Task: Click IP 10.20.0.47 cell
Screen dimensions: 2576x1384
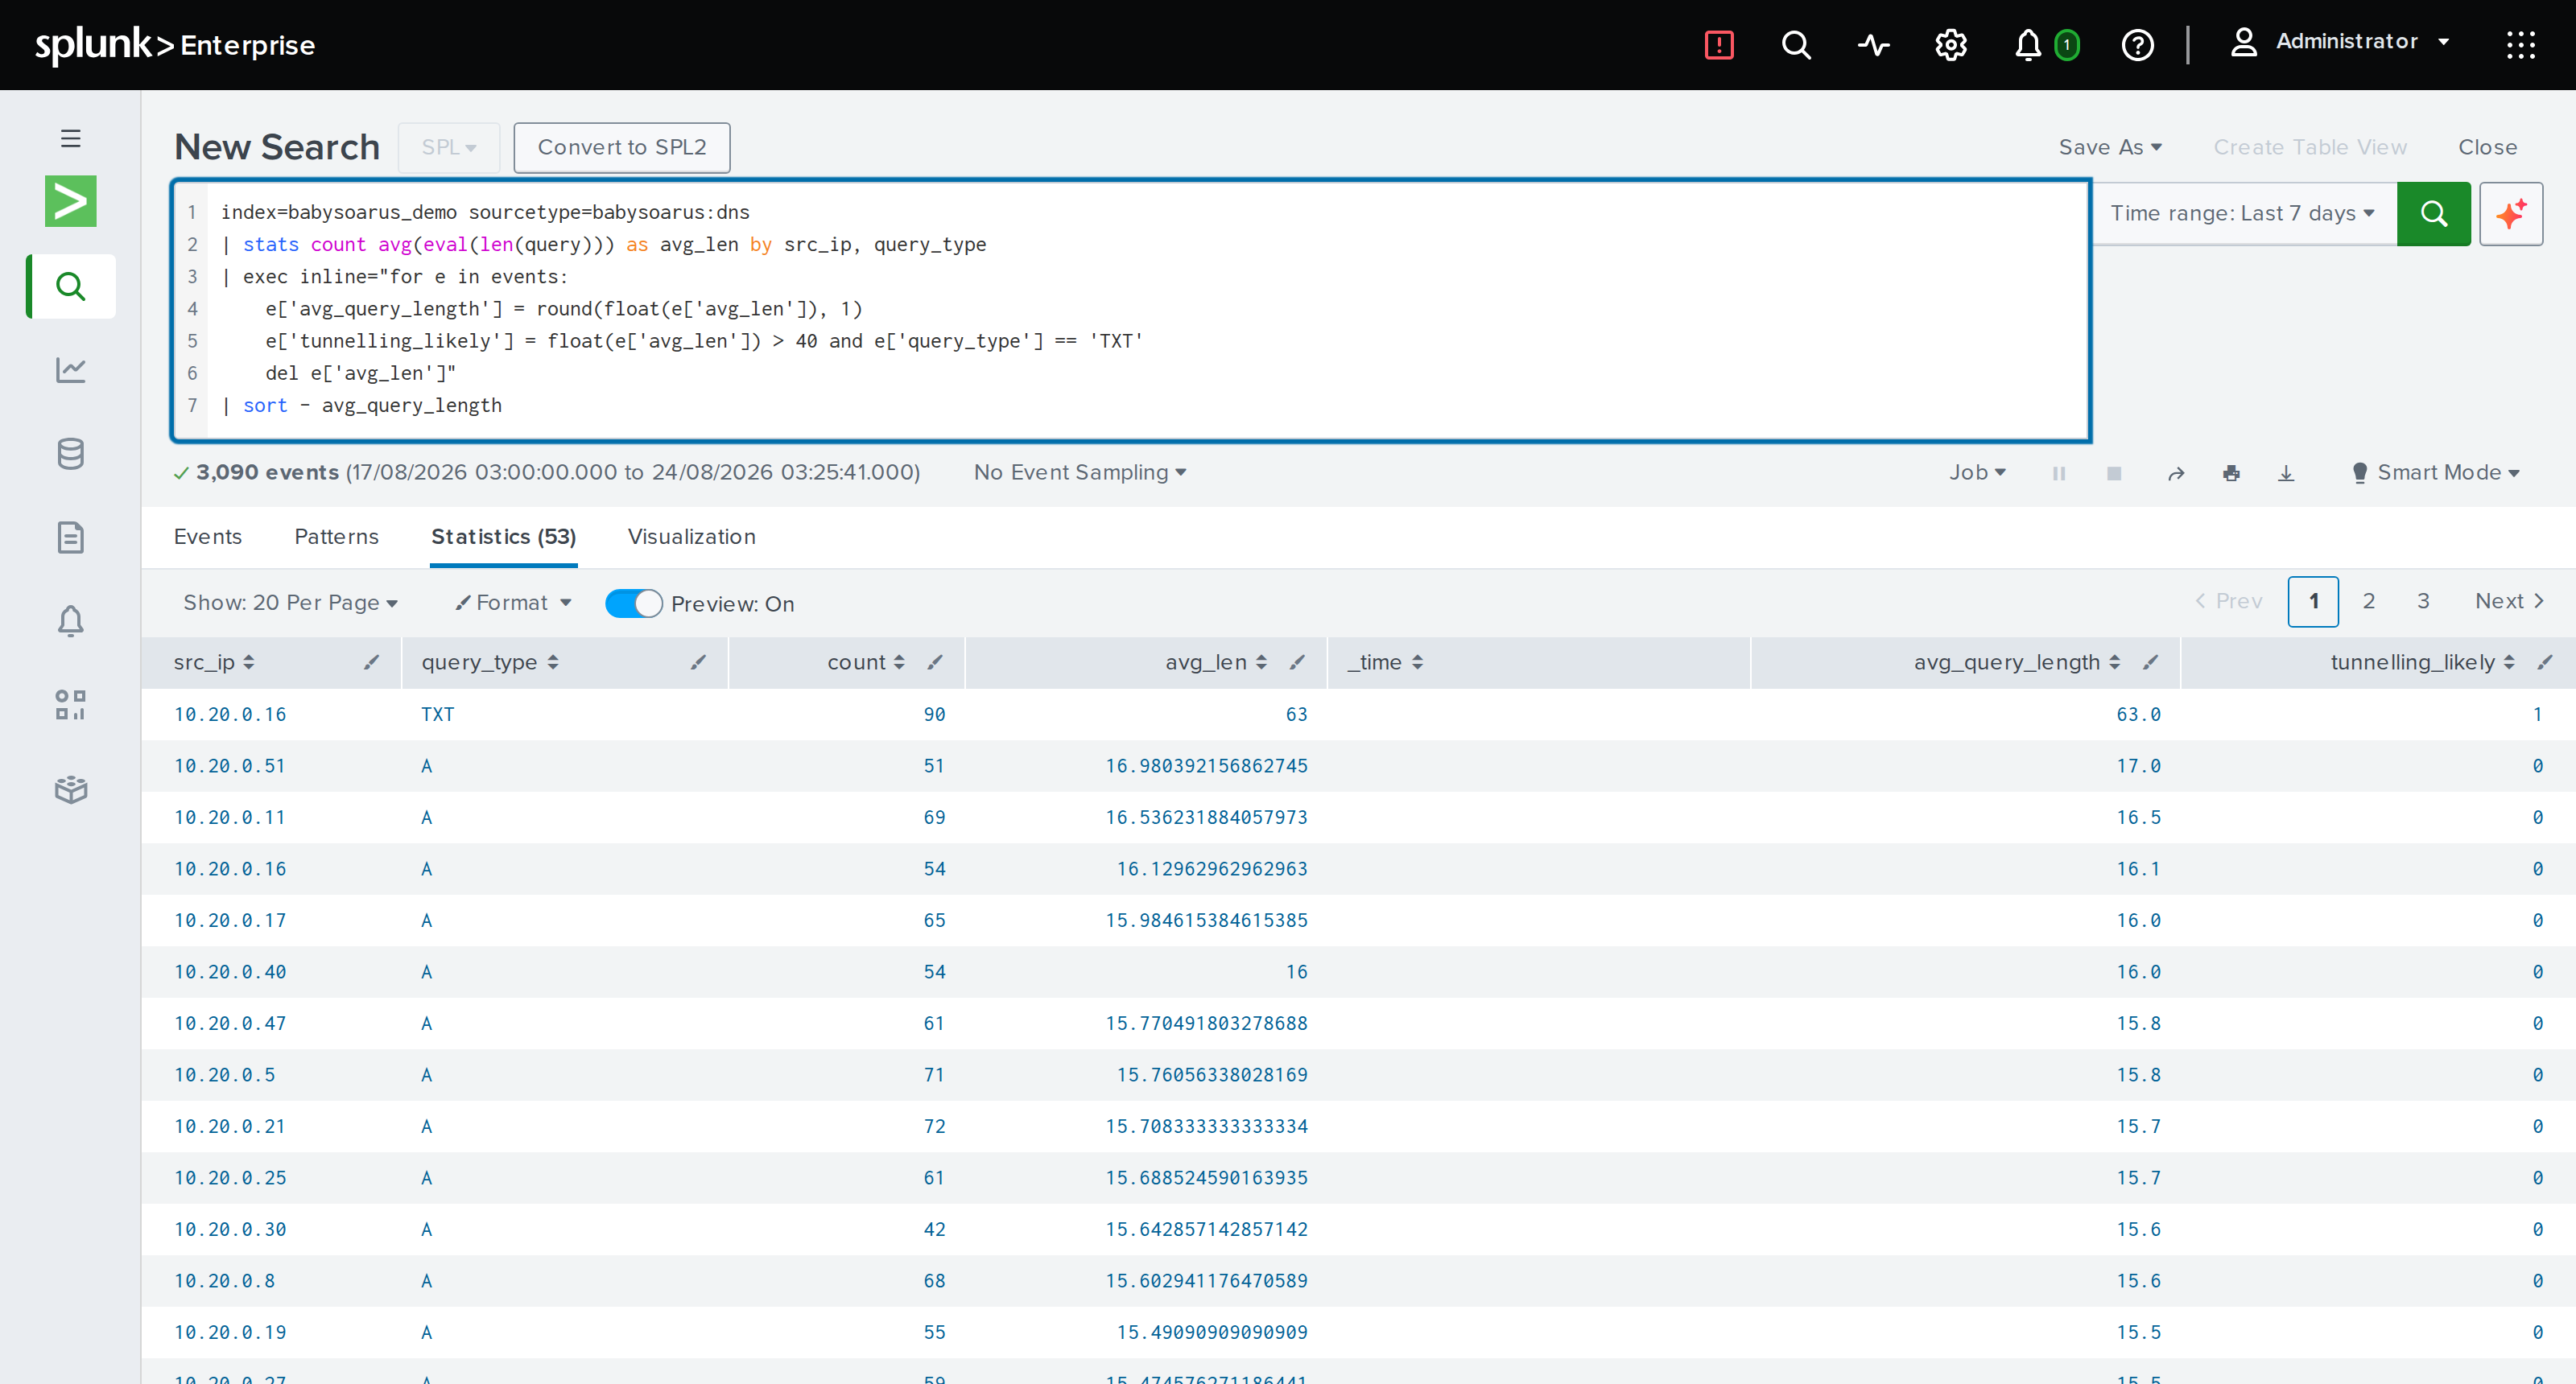Action: [230, 1024]
